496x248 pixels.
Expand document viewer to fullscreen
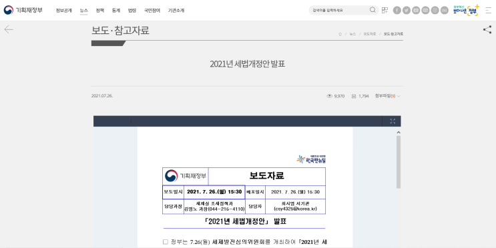(x=393, y=121)
